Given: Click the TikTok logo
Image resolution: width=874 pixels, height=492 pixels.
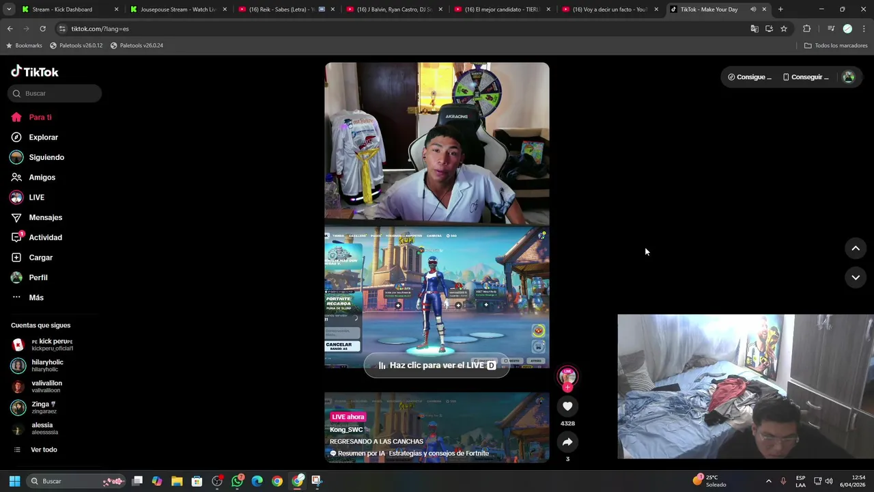Looking at the screenshot, I should click(35, 72).
